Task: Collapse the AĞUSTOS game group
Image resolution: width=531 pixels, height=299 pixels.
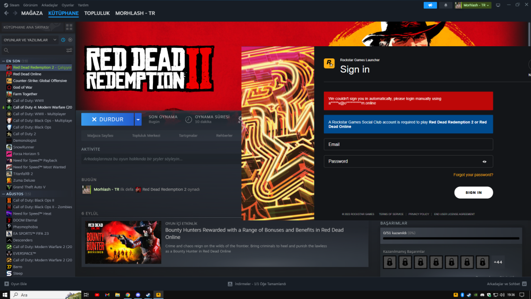Action: pos(3,194)
